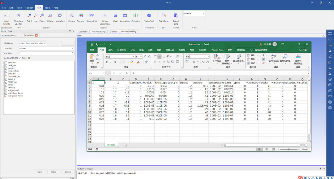334x179 pixels.
Task: Expand the Excel formula bar
Action: (308, 73)
